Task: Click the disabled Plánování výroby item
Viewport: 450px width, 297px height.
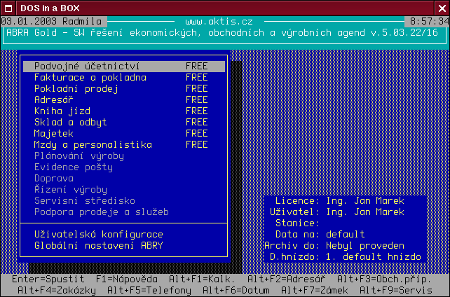Action: click(79, 156)
